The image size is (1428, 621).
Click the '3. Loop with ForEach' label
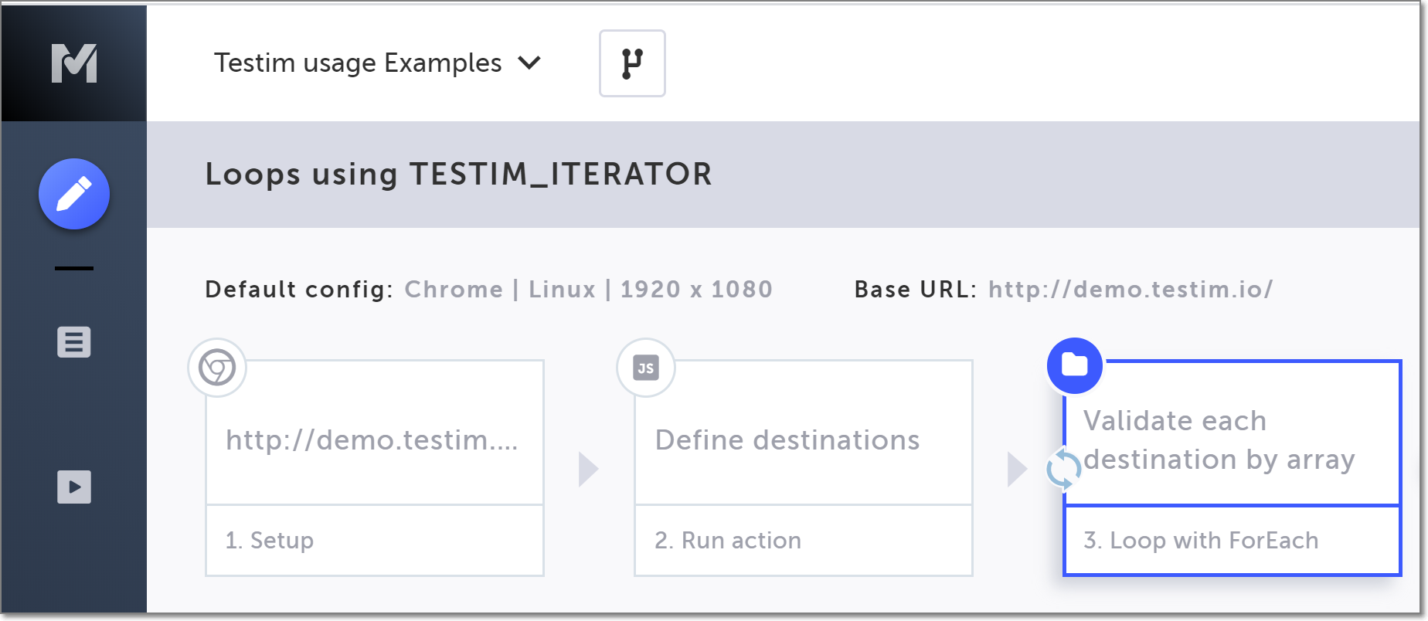point(1201,540)
